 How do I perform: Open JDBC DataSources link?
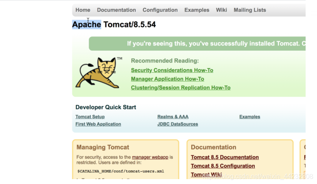point(178,124)
